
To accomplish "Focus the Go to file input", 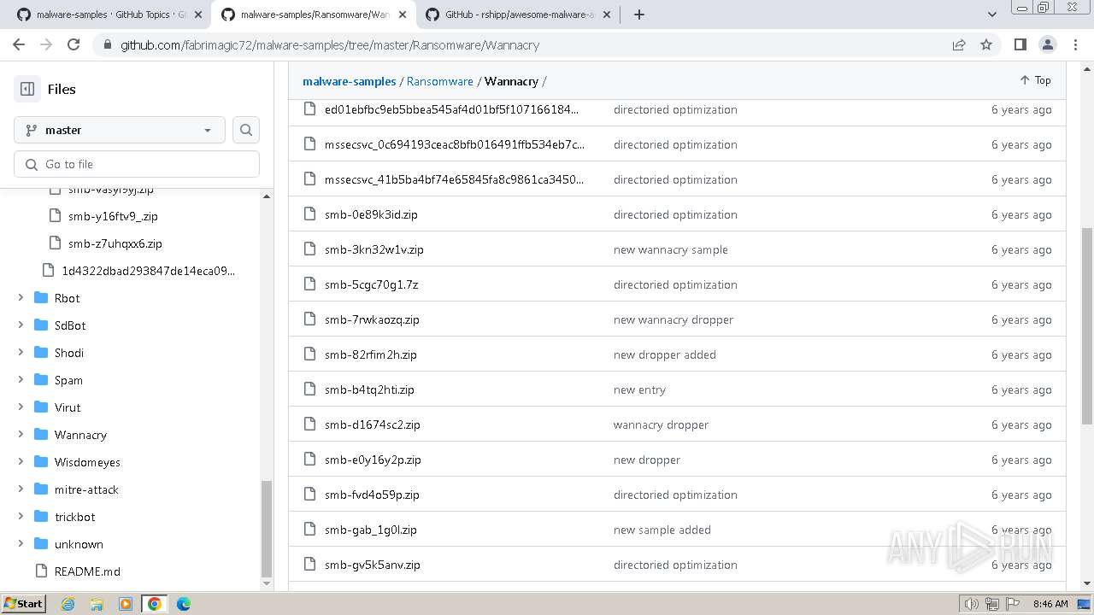I will point(137,164).
